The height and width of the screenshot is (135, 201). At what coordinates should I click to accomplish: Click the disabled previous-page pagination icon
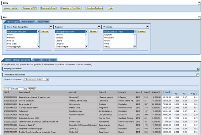click(7, 89)
